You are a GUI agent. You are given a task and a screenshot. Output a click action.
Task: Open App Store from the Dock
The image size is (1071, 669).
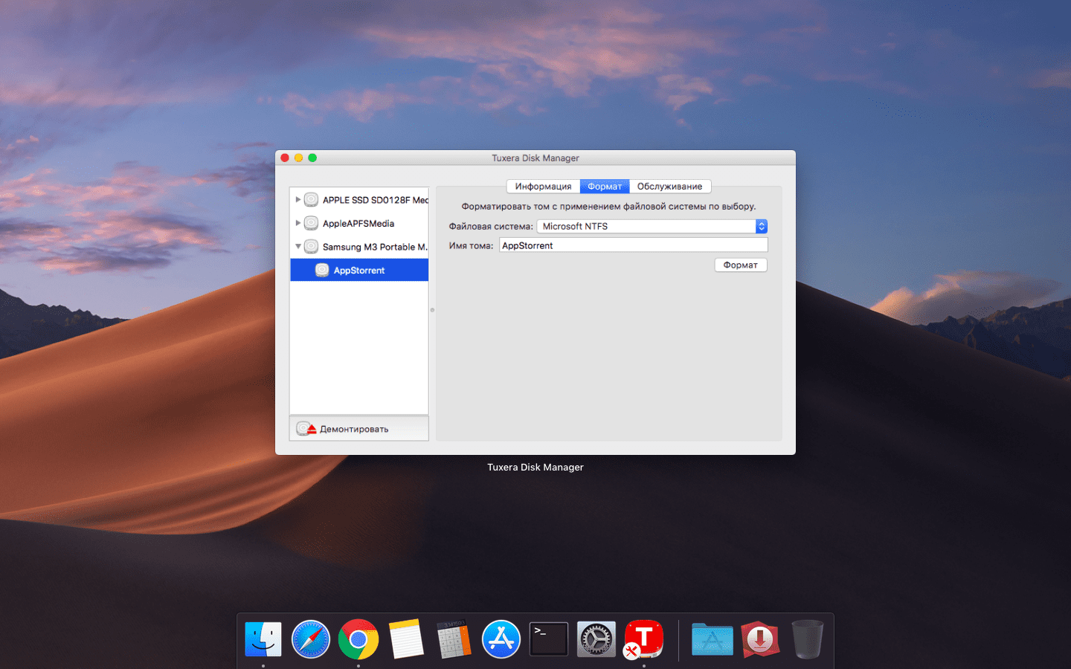(x=501, y=639)
